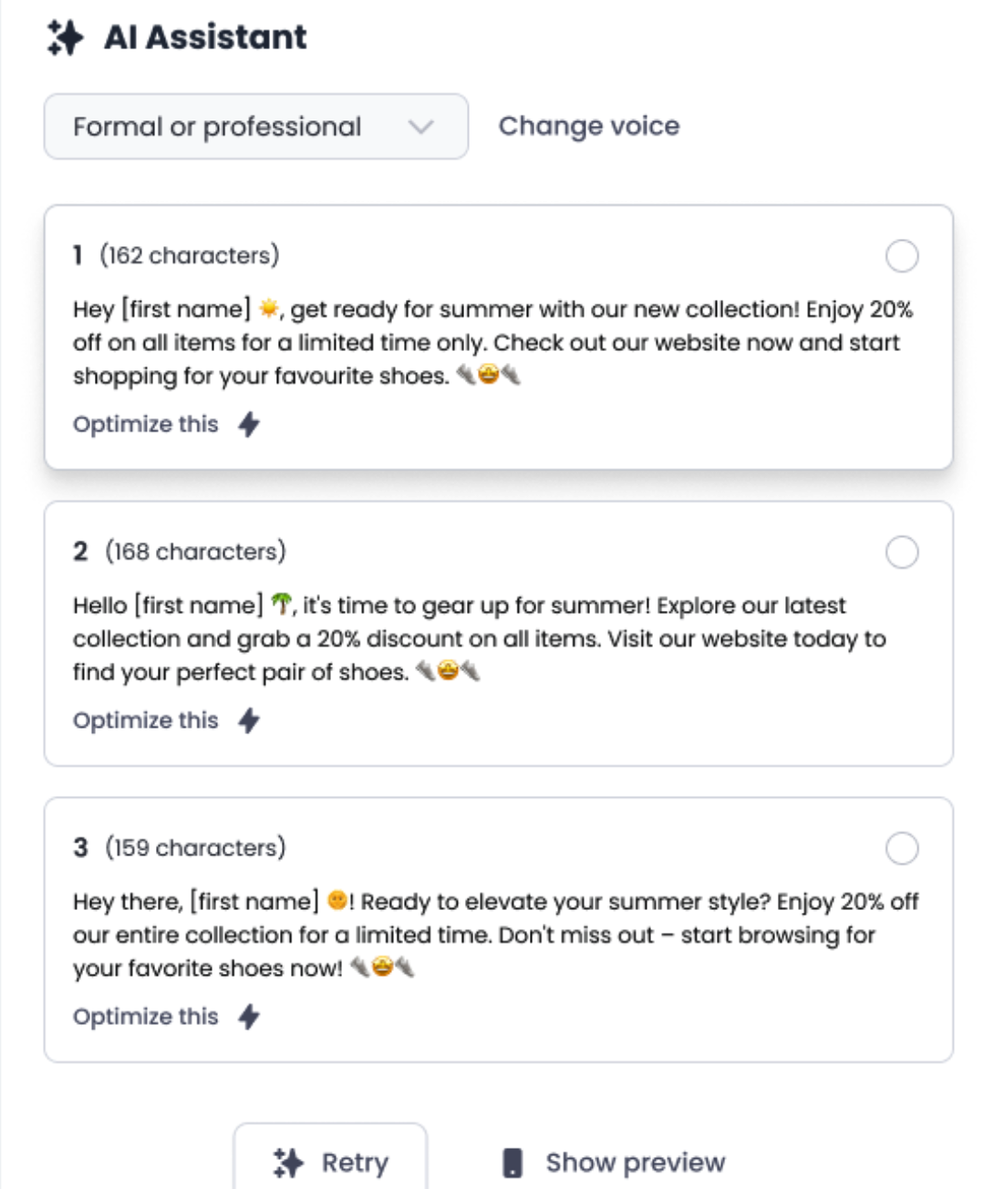Open the Formal or professional dropdown

click(255, 127)
